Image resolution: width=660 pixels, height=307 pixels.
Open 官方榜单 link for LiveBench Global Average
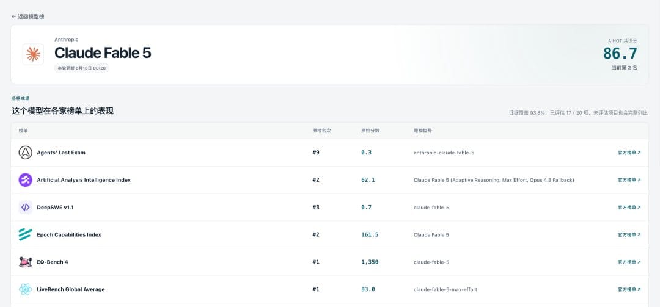[x=629, y=289]
